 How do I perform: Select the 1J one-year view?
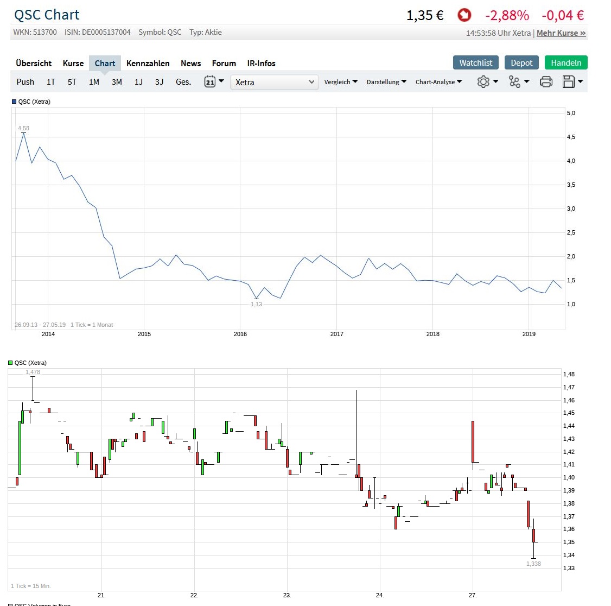[138, 81]
